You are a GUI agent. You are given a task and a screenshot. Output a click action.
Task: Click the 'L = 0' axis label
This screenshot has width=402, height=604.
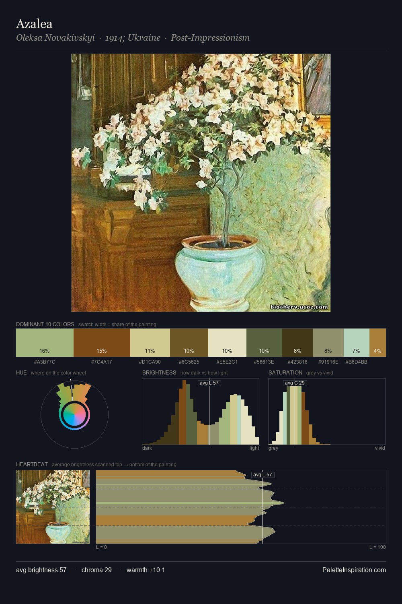101,547
